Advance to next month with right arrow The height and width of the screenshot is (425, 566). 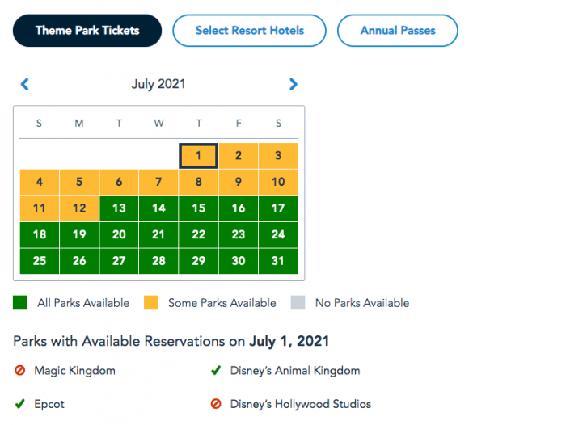coord(293,84)
